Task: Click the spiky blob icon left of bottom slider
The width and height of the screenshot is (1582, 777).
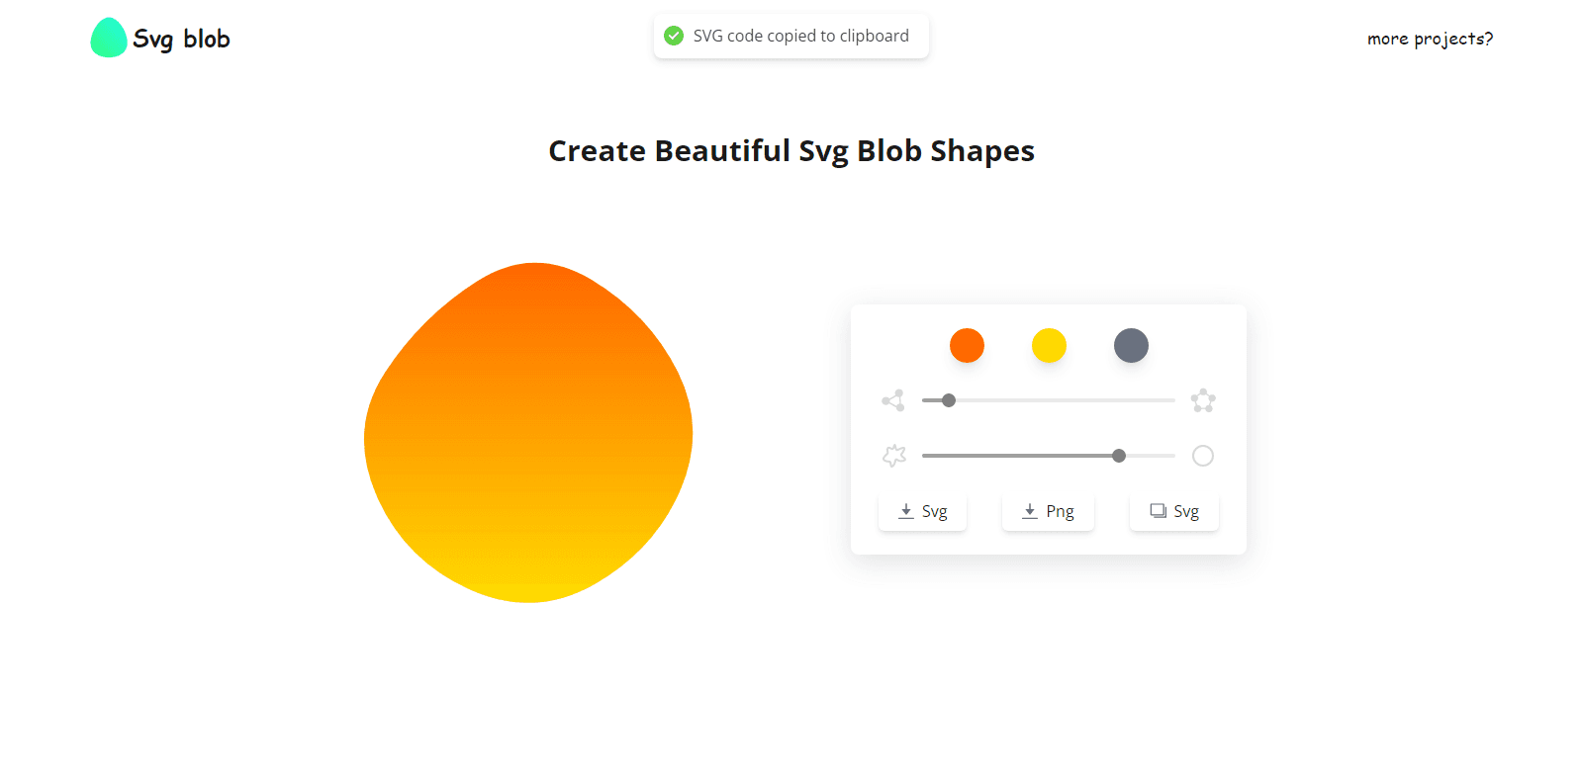Action: 894,456
